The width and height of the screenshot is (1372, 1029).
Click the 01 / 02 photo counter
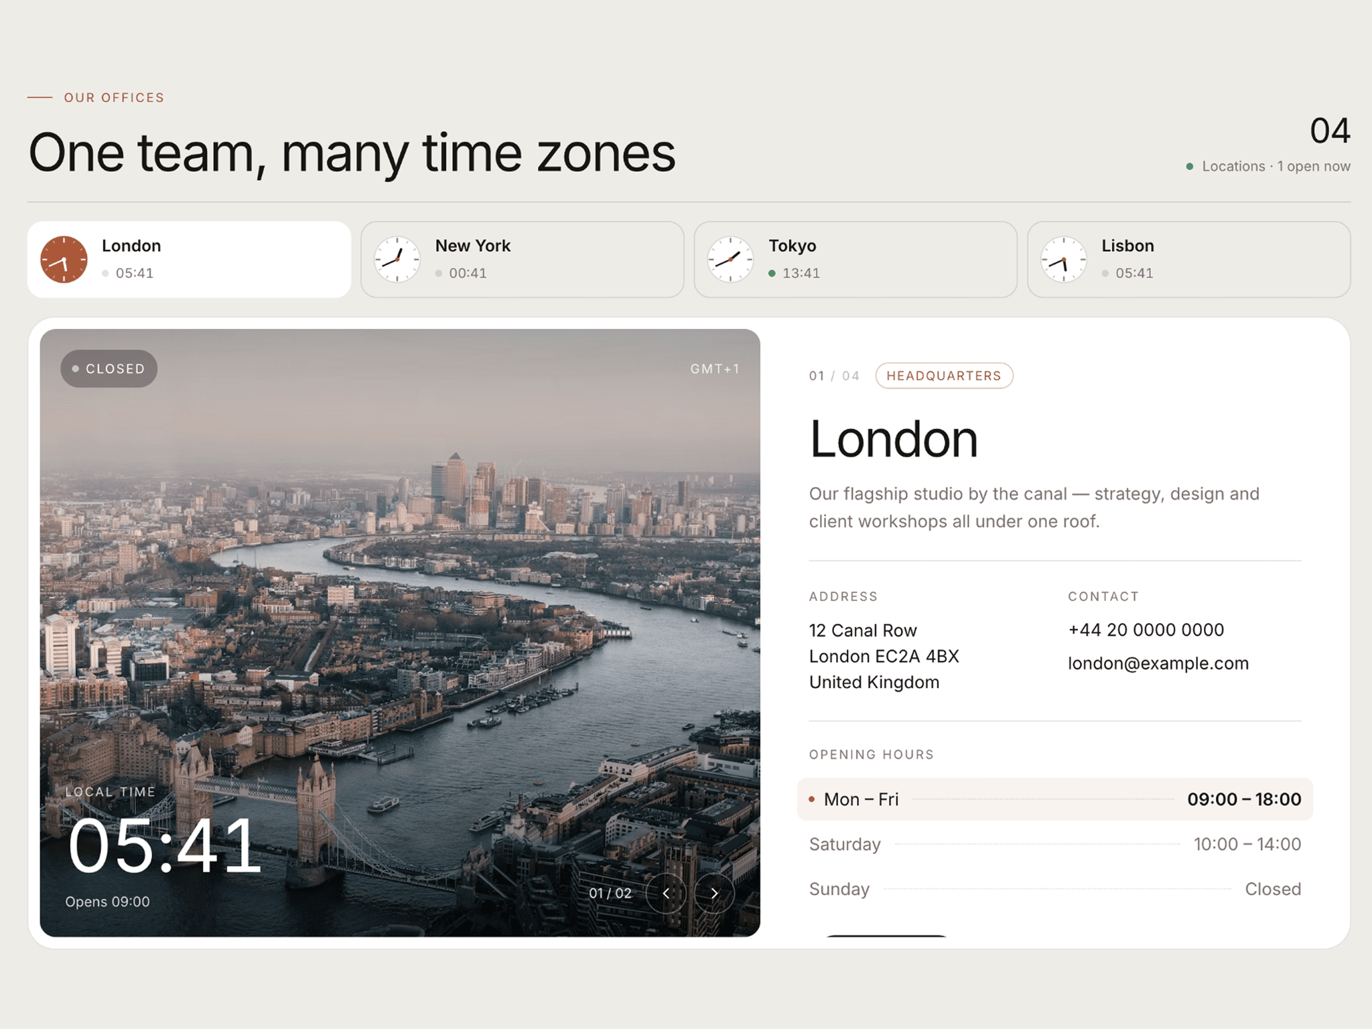pyautogui.click(x=610, y=893)
